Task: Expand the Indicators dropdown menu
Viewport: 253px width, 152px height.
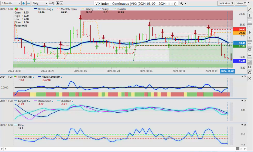Action: pyautogui.click(x=226, y=3)
